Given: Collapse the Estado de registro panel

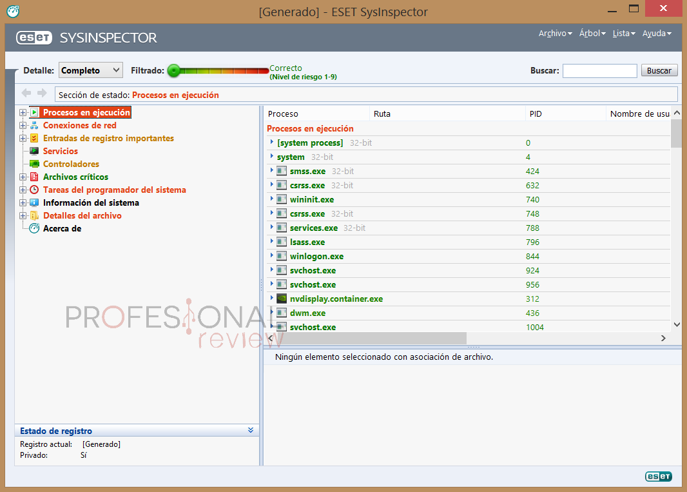Looking at the screenshot, I should 251,430.
